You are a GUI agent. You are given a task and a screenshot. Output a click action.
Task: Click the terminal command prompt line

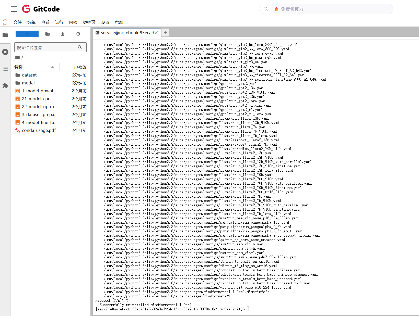click(172, 309)
